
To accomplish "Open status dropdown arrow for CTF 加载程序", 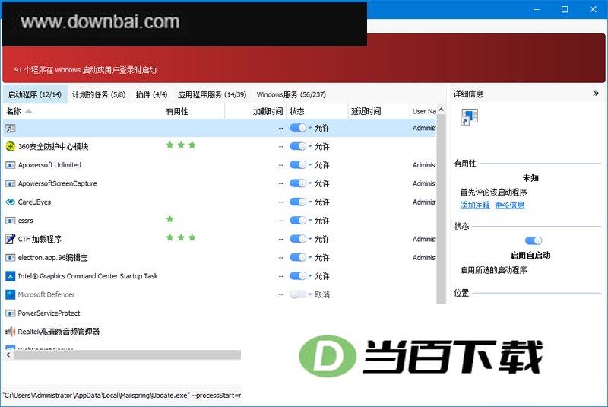I will point(310,239).
